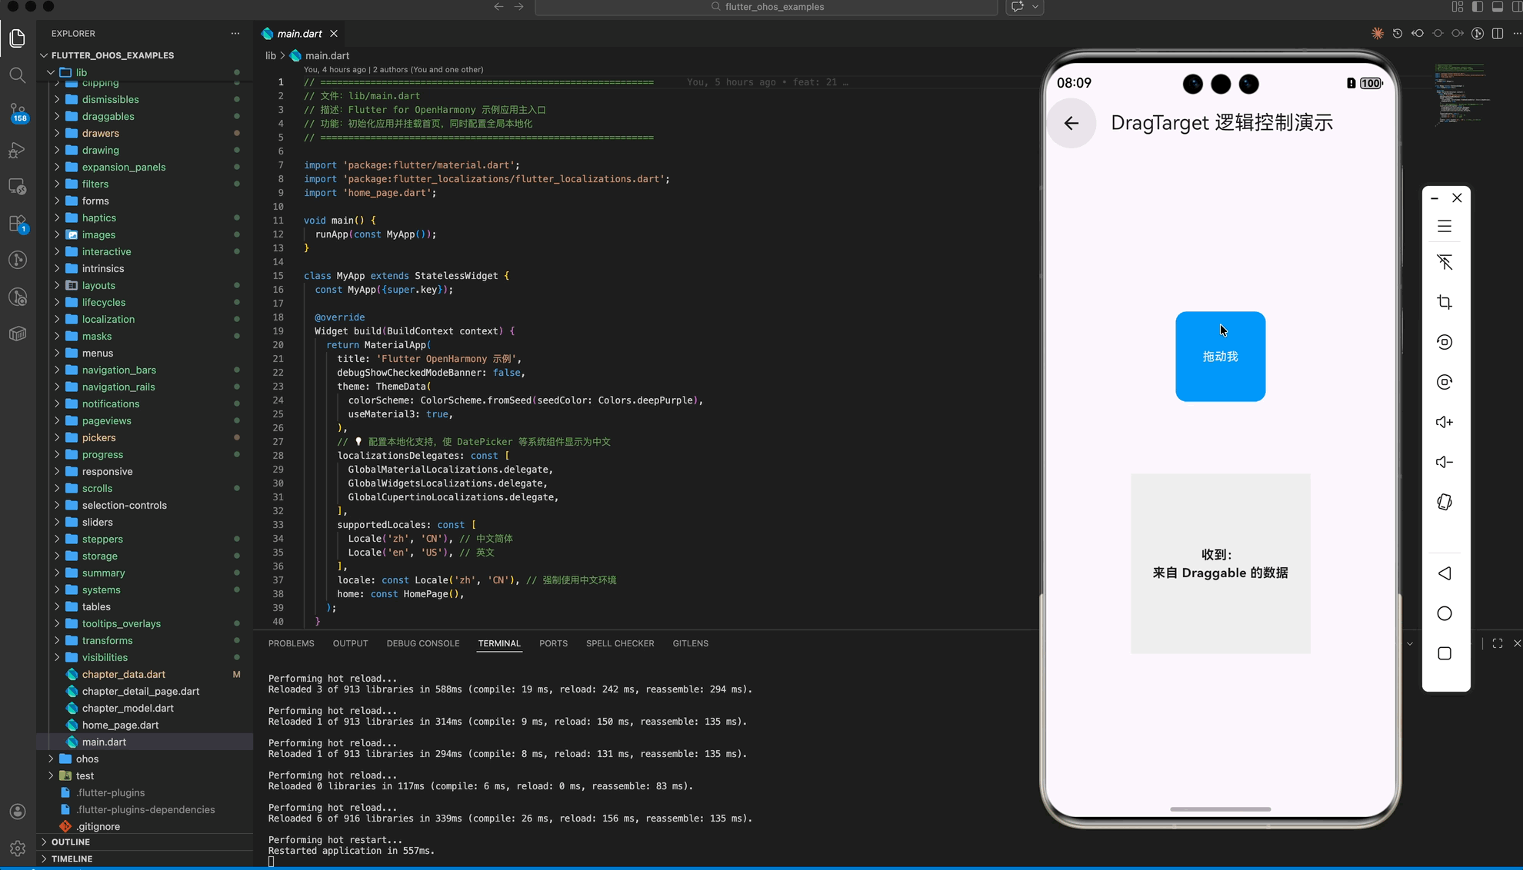Screen dimensions: 1523x870
Task: Open Run and Debug view
Action: [x=17, y=151]
